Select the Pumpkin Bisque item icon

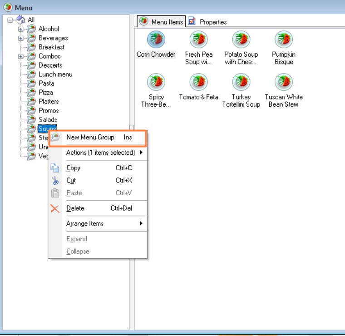284,40
